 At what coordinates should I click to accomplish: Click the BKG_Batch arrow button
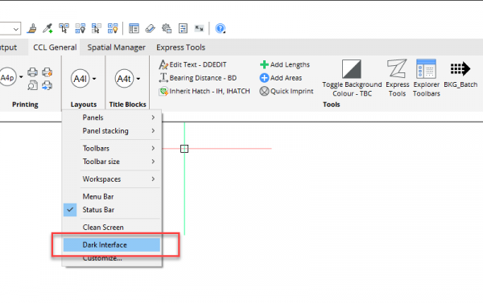click(460, 74)
